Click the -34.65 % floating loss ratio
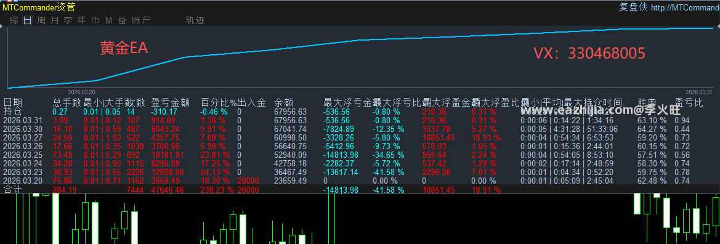Image resolution: width=720 pixels, height=244 pixels. [x=389, y=155]
